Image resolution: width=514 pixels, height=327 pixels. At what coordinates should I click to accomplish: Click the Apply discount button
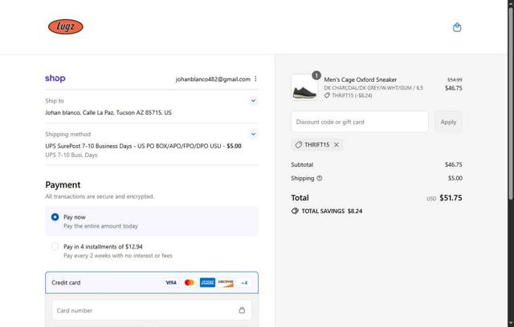(x=448, y=122)
